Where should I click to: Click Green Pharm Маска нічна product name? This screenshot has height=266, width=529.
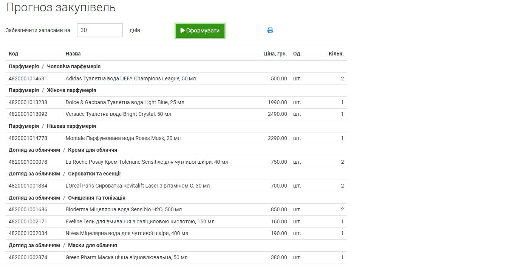127,257
